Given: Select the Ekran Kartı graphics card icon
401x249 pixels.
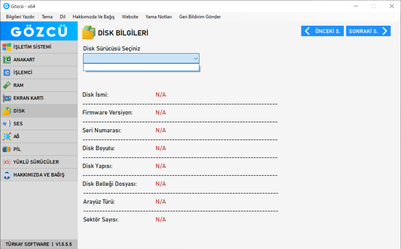Looking at the screenshot, I should tap(7, 98).
